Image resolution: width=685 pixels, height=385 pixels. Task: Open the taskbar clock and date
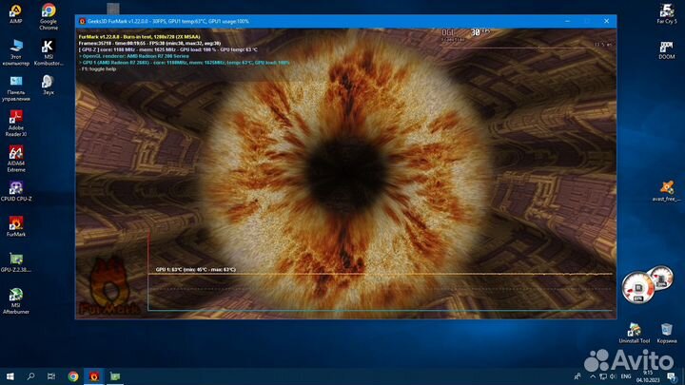coord(648,376)
